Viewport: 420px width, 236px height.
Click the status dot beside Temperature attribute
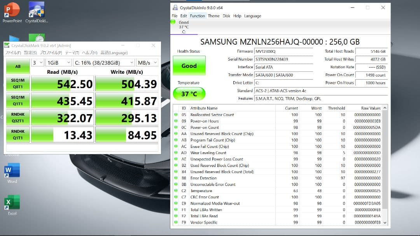coord(175,191)
